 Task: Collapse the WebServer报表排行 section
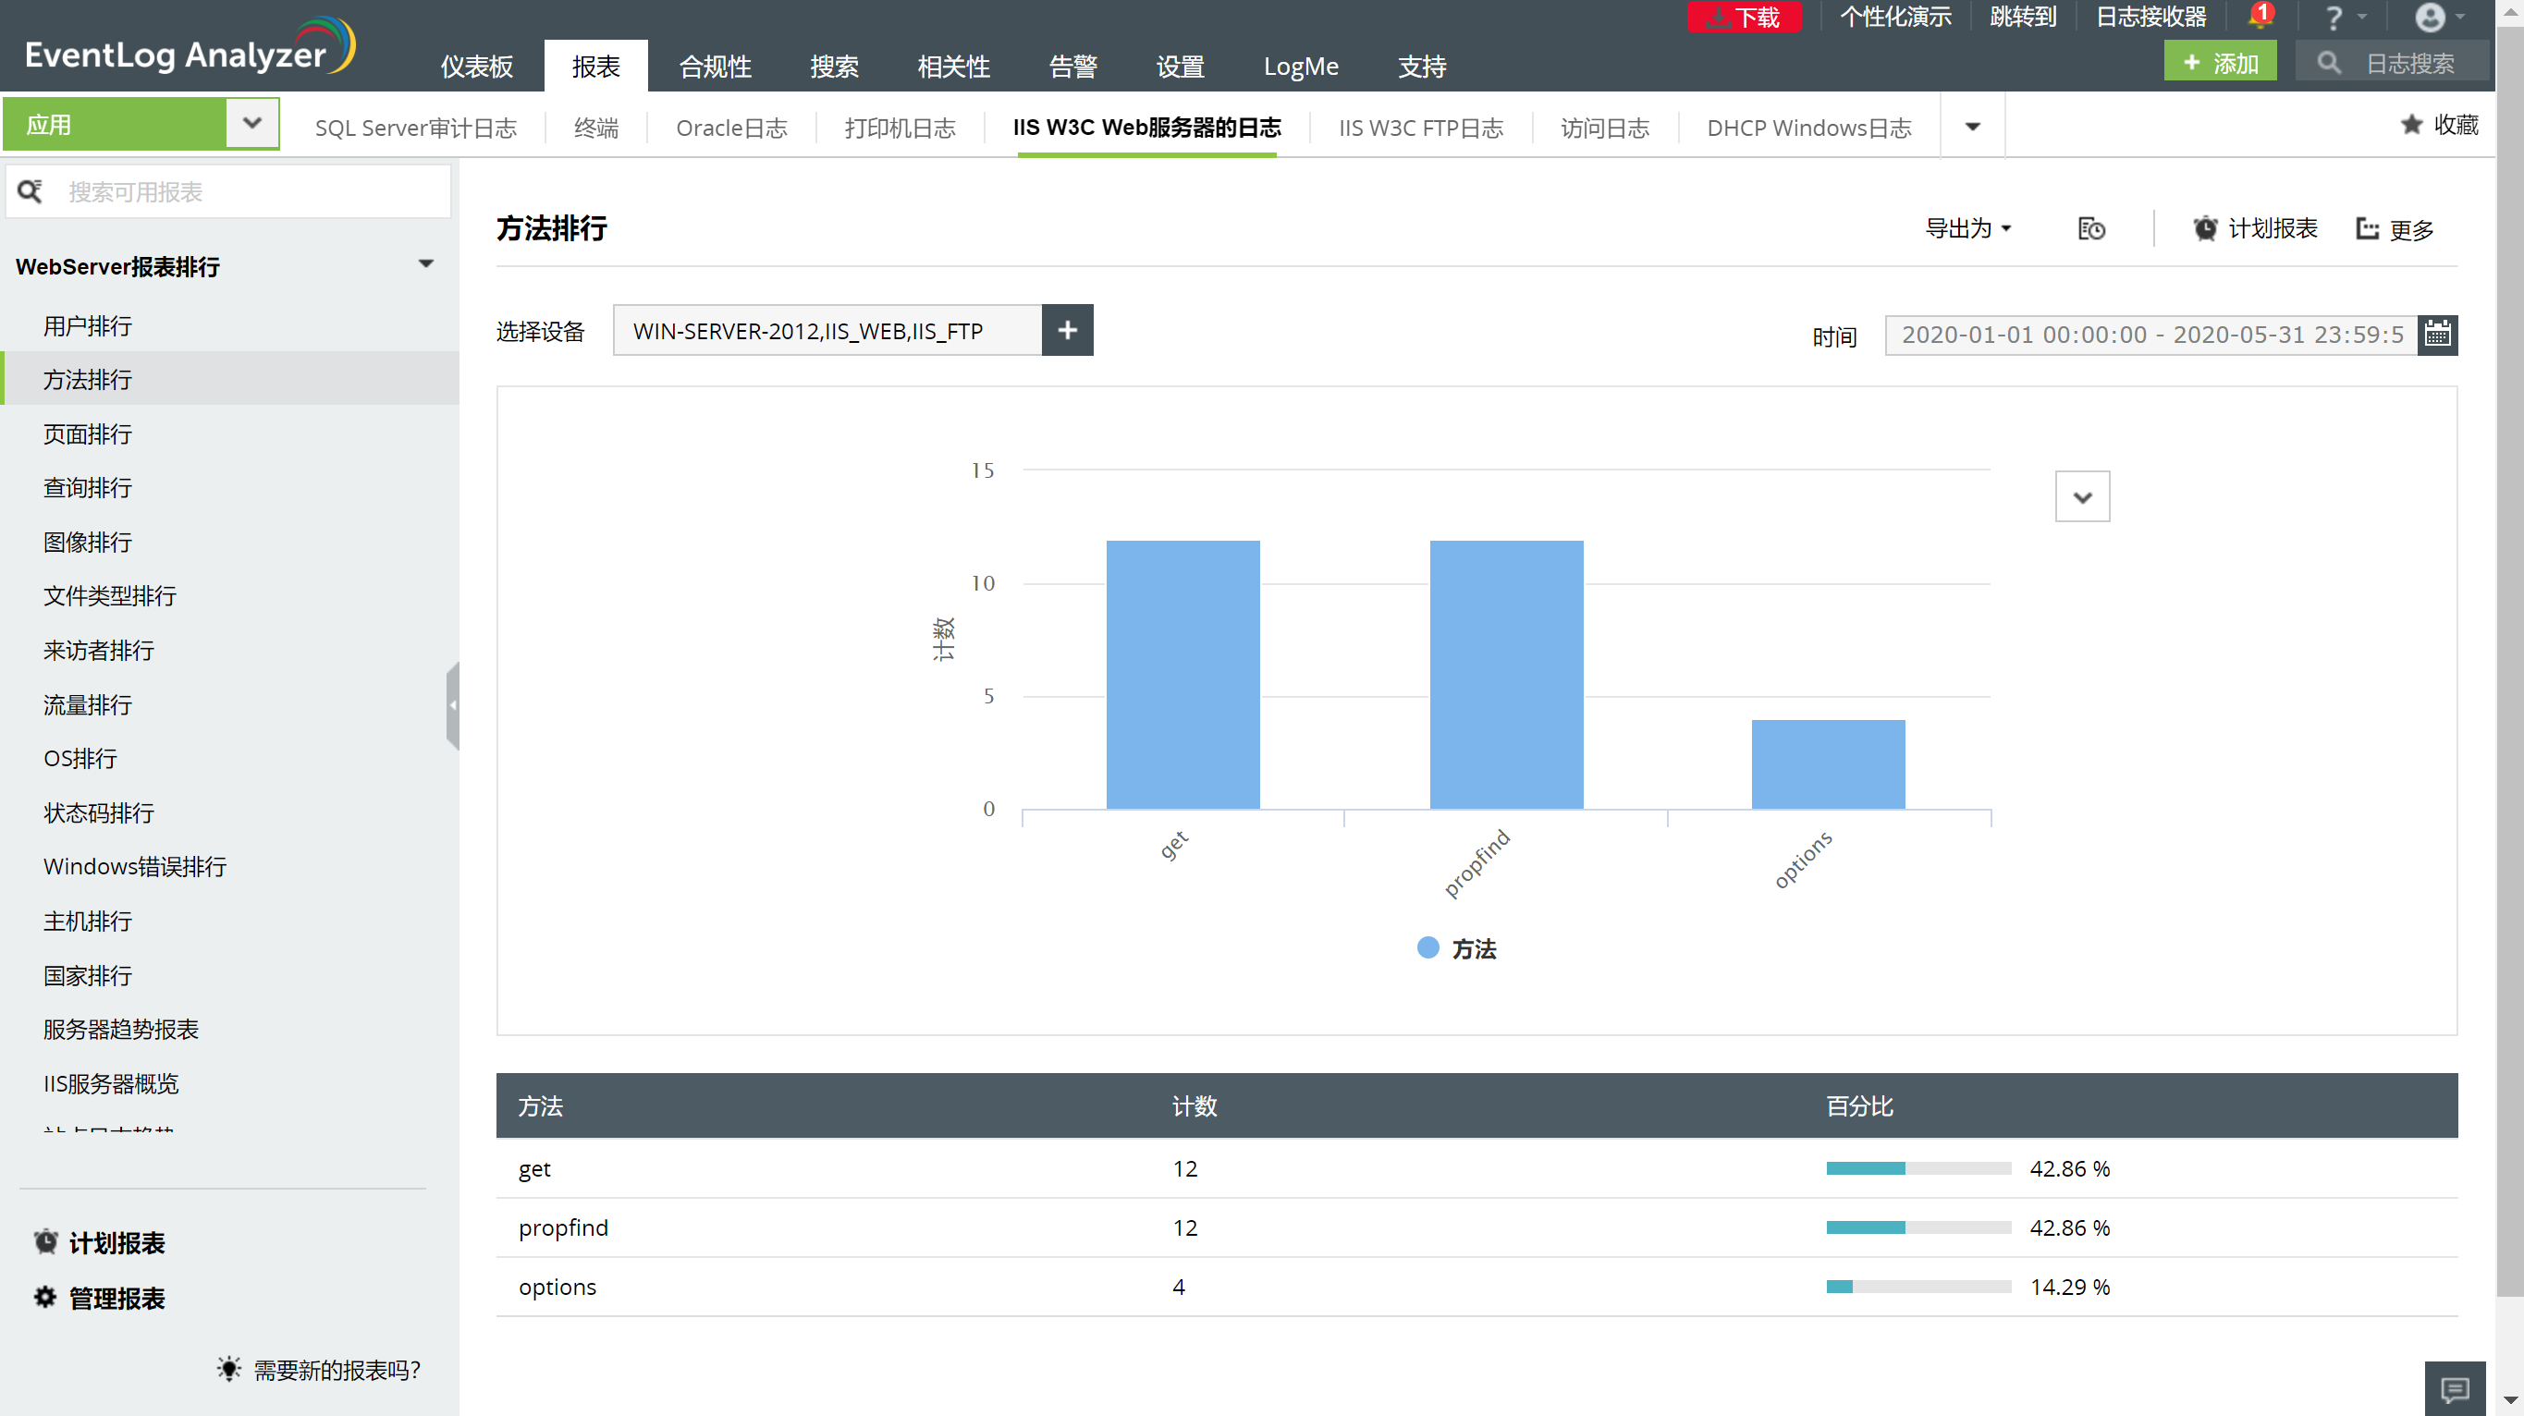click(425, 264)
